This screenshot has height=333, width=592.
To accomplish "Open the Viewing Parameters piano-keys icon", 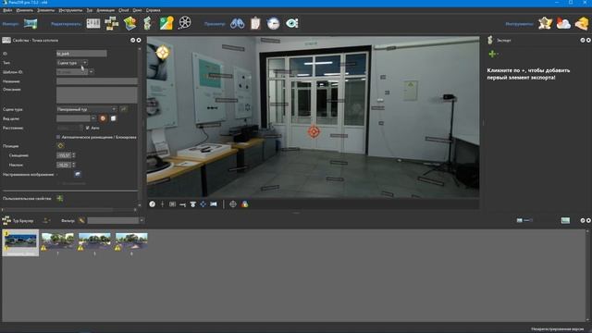I will click(x=93, y=23).
